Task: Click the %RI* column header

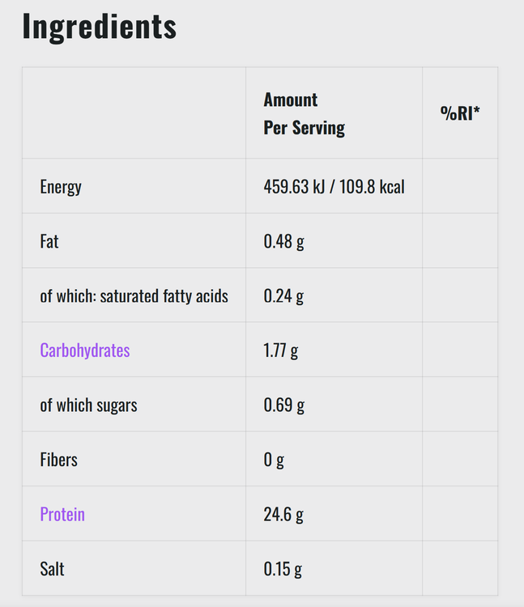Action: tap(460, 113)
